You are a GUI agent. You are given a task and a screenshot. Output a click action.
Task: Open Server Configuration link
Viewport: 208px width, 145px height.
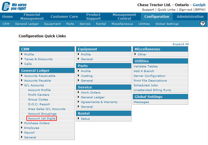tap(150, 76)
